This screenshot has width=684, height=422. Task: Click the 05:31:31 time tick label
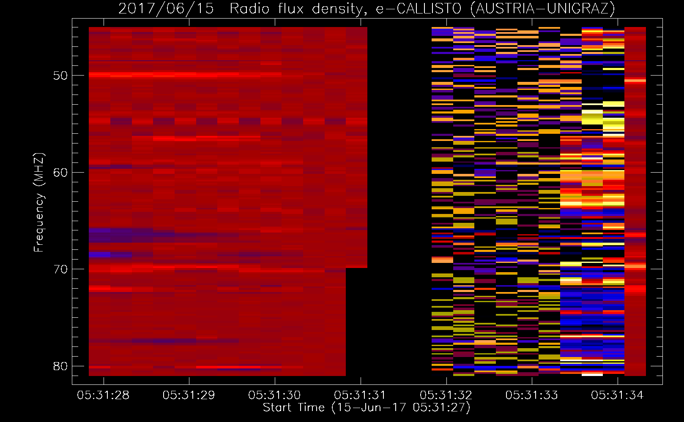point(360,395)
